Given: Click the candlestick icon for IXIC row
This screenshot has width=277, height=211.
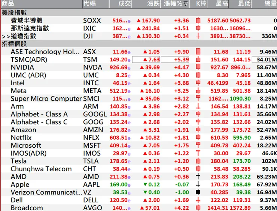Looking at the screenshot, I should [x=198, y=28].
